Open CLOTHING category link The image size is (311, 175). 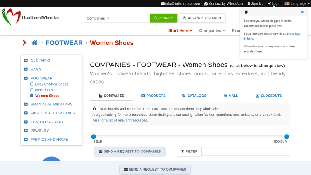[x=40, y=61]
